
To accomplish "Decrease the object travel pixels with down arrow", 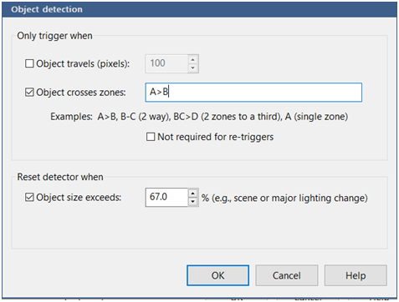I will click(x=192, y=68).
